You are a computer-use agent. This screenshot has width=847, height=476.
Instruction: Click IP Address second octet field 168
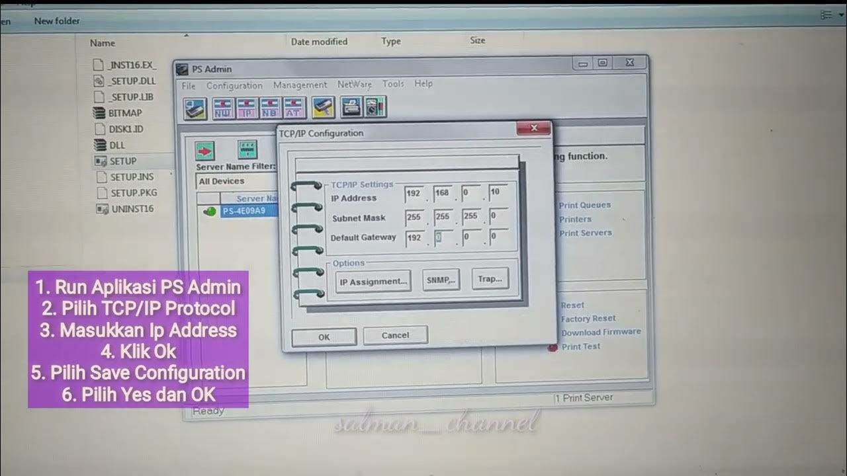442,194
